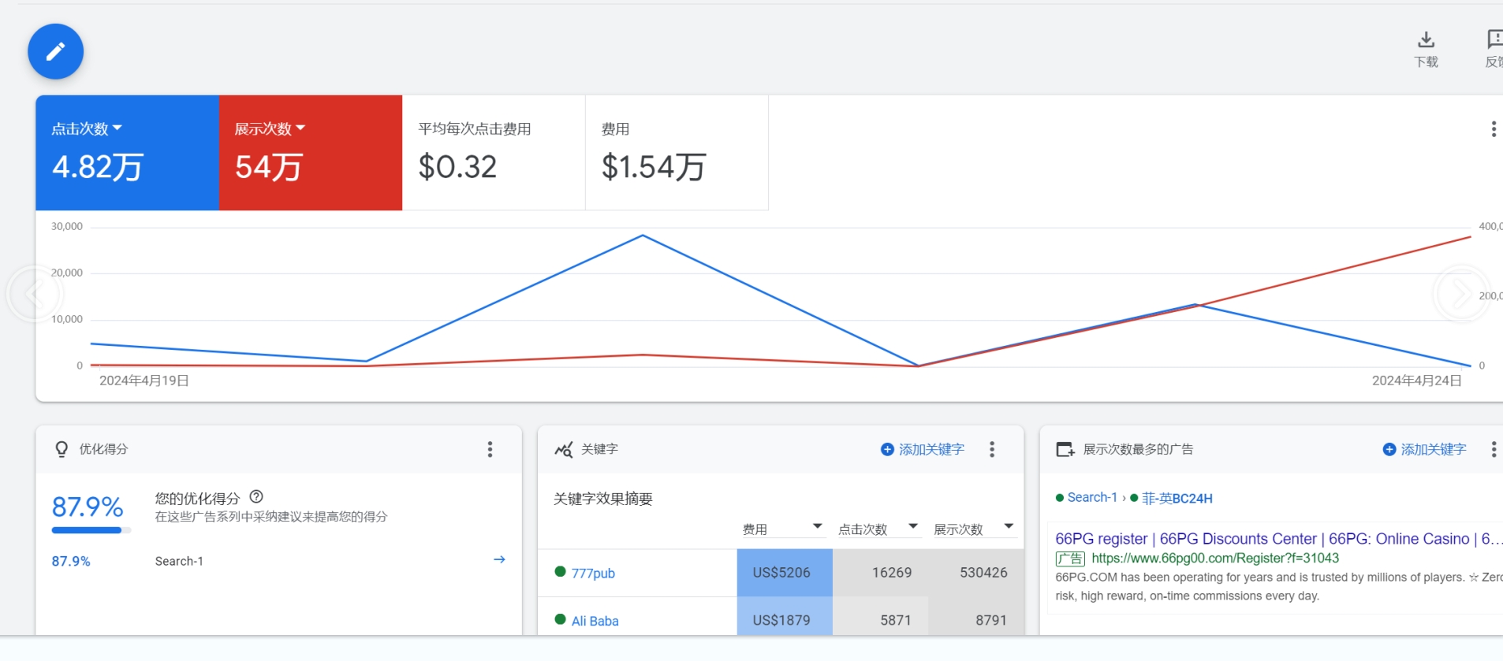
Task: Click the lightbulb icon in 优化得分 card
Action: tap(62, 449)
